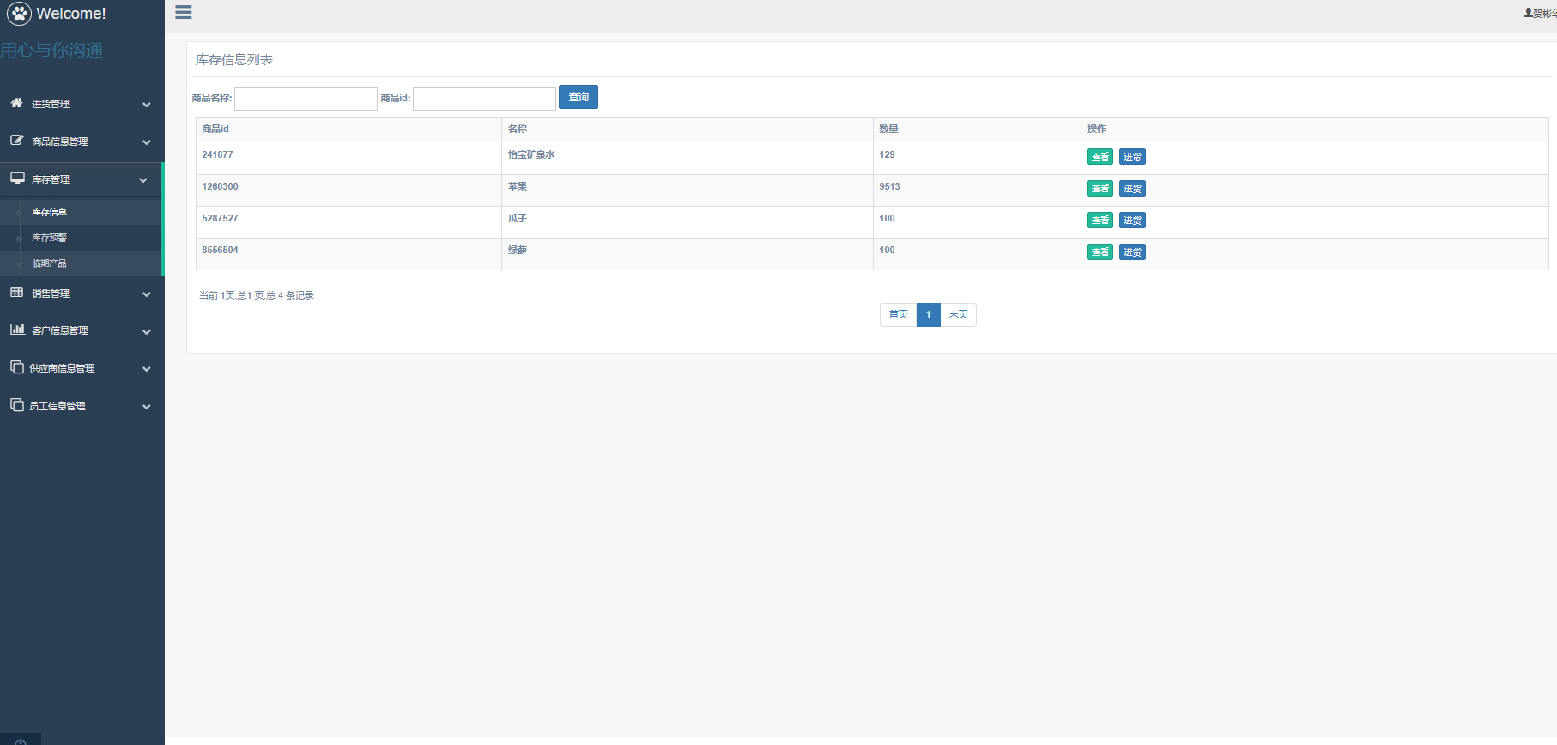Click the quantity 100 in the 绿萝 row

click(887, 250)
